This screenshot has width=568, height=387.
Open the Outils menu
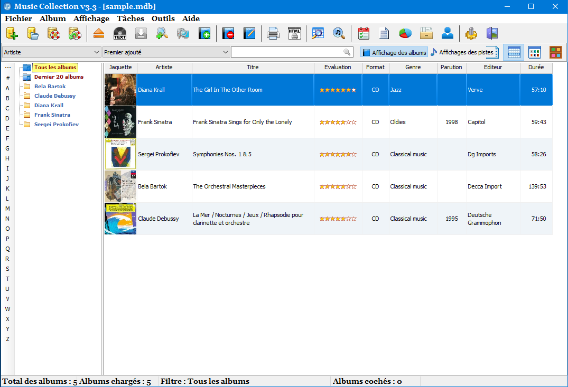pyautogui.click(x=163, y=18)
